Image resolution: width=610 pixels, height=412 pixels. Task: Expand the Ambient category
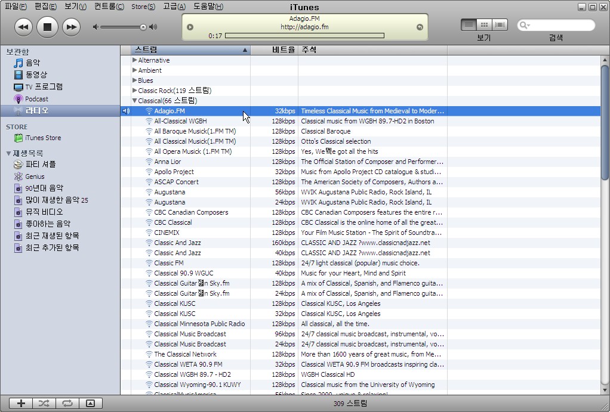135,70
